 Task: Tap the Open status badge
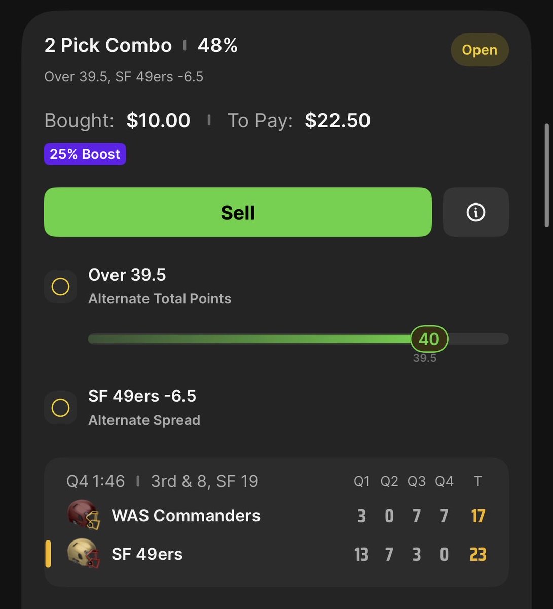pyautogui.click(x=480, y=50)
